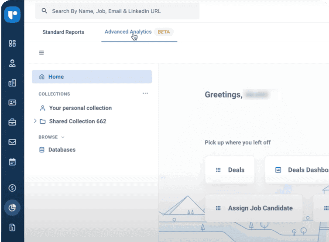Open the dashboard grid icon in sidebar

(x=12, y=43)
